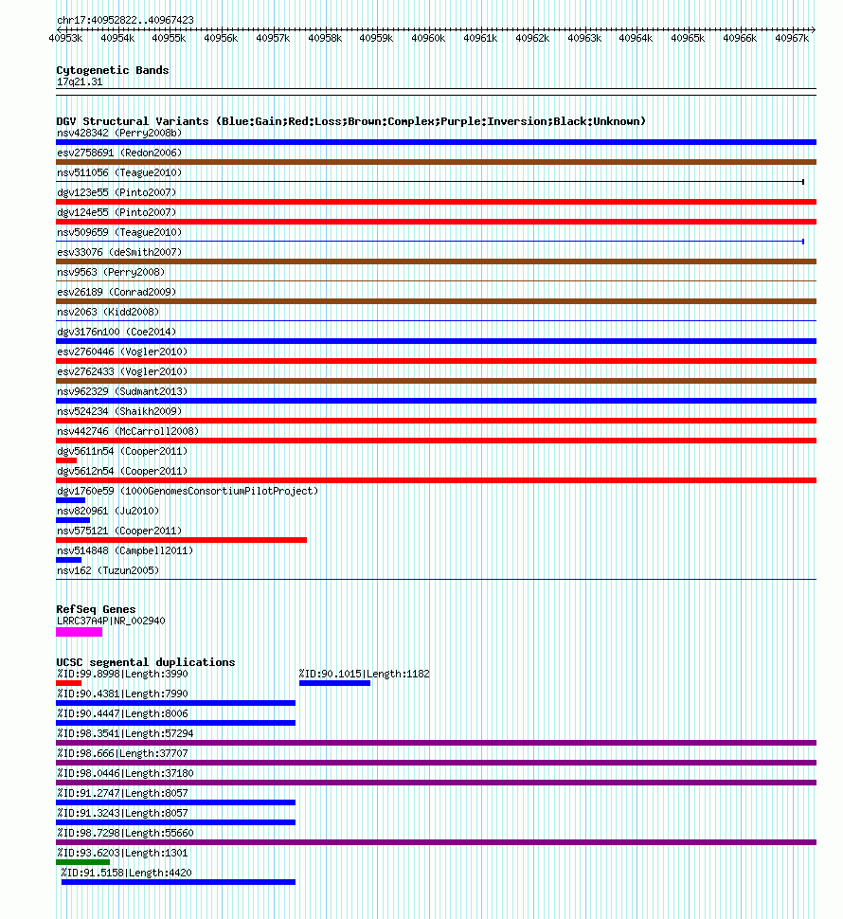Click the chr17:40952822..40967423 coordinate label

click(x=125, y=21)
